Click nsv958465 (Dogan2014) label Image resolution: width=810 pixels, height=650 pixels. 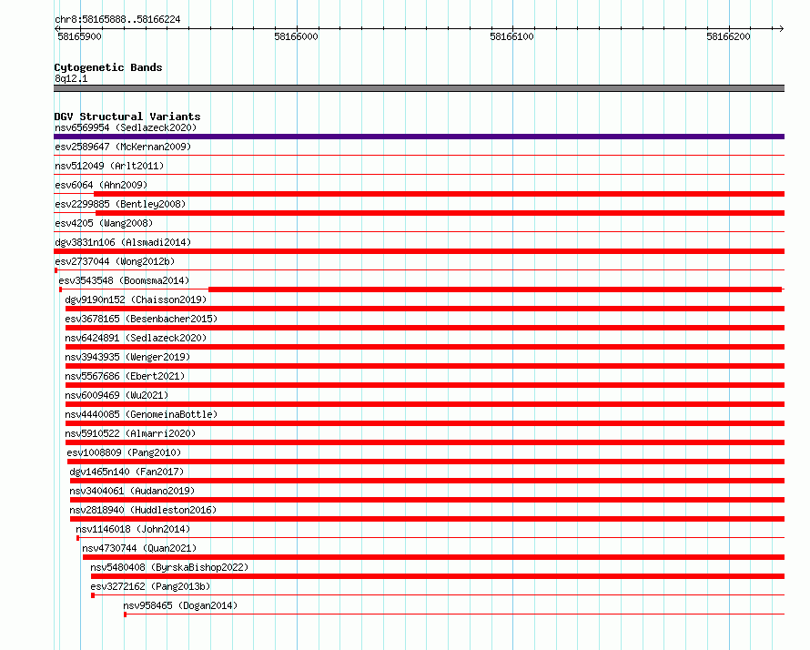click(x=180, y=605)
